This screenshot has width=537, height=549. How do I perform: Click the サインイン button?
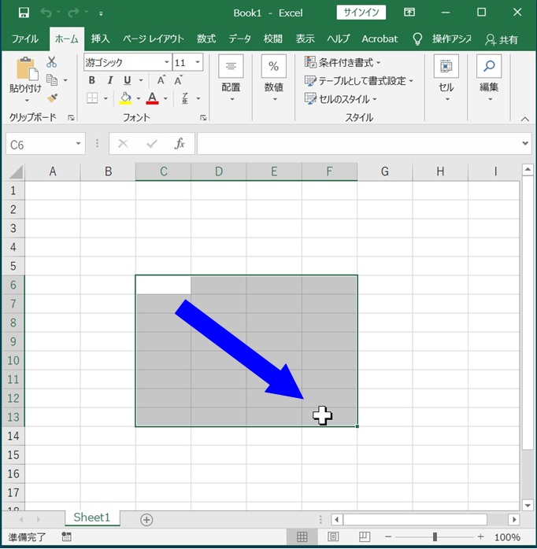361,13
